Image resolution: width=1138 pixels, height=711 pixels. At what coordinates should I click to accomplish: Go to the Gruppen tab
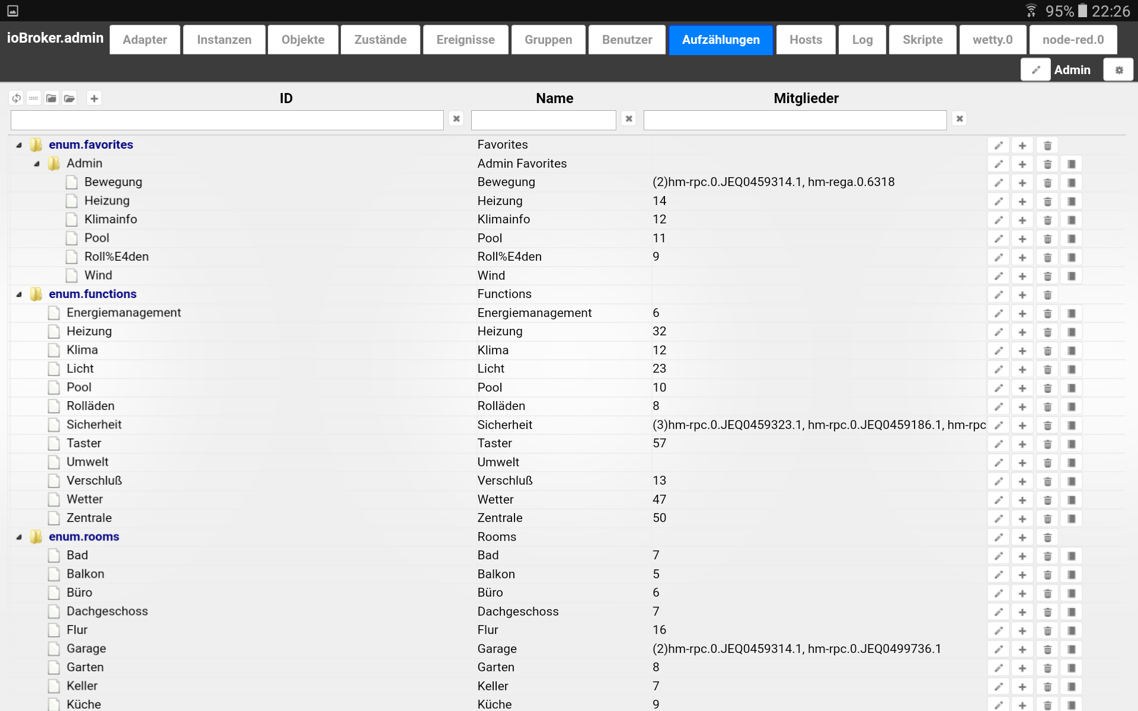tap(548, 40)
